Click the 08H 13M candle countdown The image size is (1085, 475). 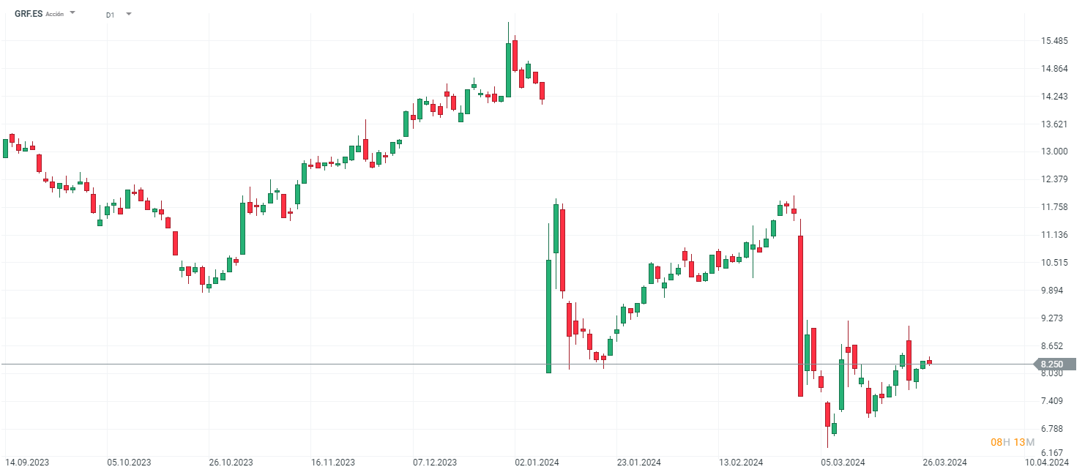pos(1012,442)
